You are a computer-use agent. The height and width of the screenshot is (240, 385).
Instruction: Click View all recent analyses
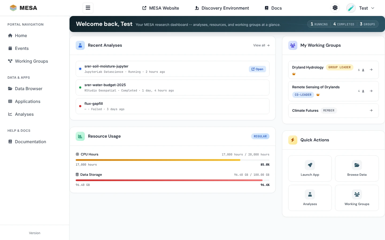(261, 45)
